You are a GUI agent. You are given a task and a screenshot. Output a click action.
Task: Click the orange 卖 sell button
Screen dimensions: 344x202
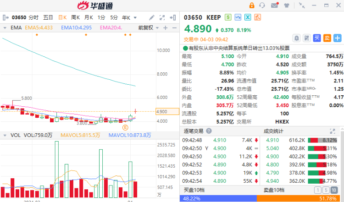pyautogui.click(x=327, y=38)
